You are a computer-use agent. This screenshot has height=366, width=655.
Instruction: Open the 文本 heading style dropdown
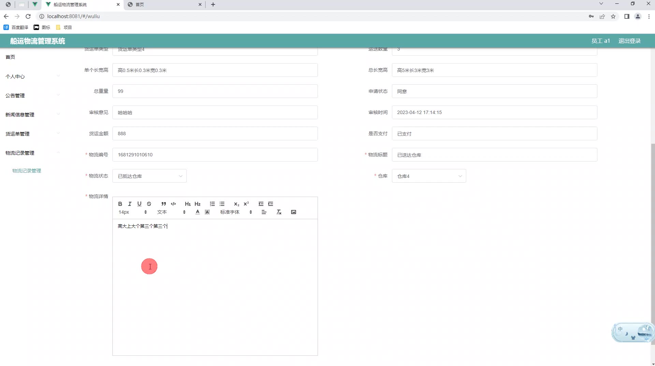point(171,212)
